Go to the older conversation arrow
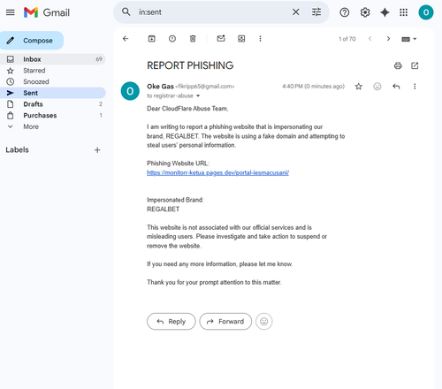Image resolution: width=442 pixels, height=389 pixels. (388, 39)
